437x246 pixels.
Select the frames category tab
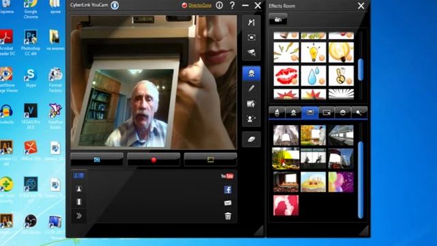point(326,112)
